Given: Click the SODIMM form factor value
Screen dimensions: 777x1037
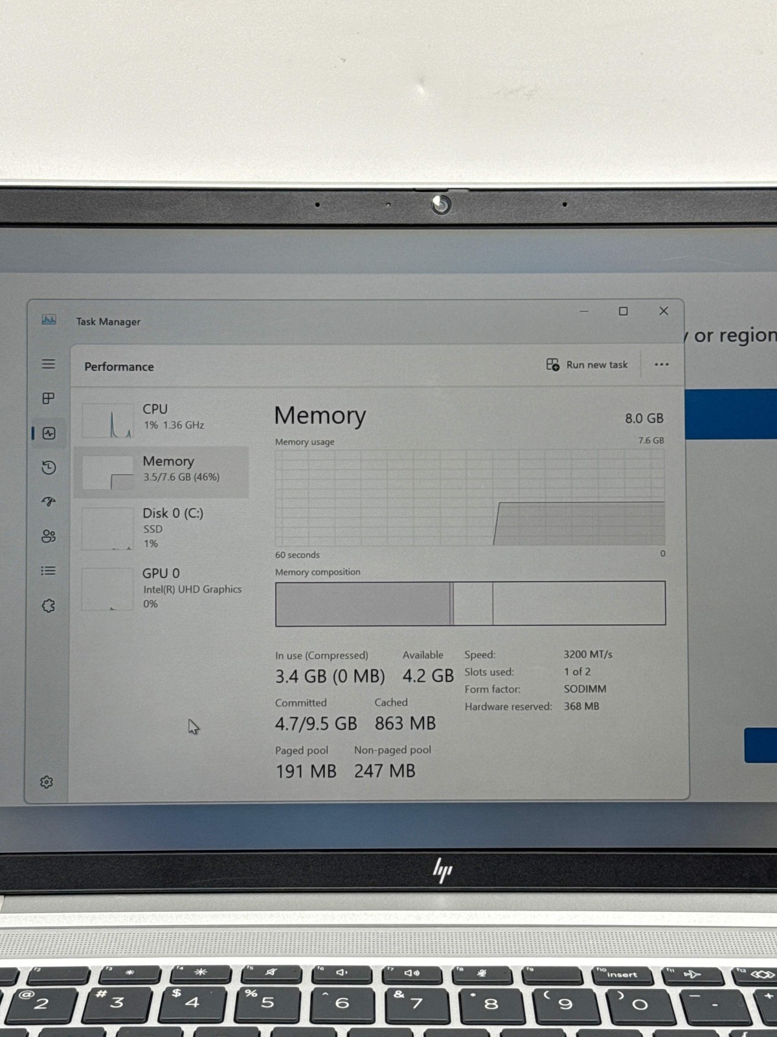Looking at the screenshot, I should click(x=585, y=689).
